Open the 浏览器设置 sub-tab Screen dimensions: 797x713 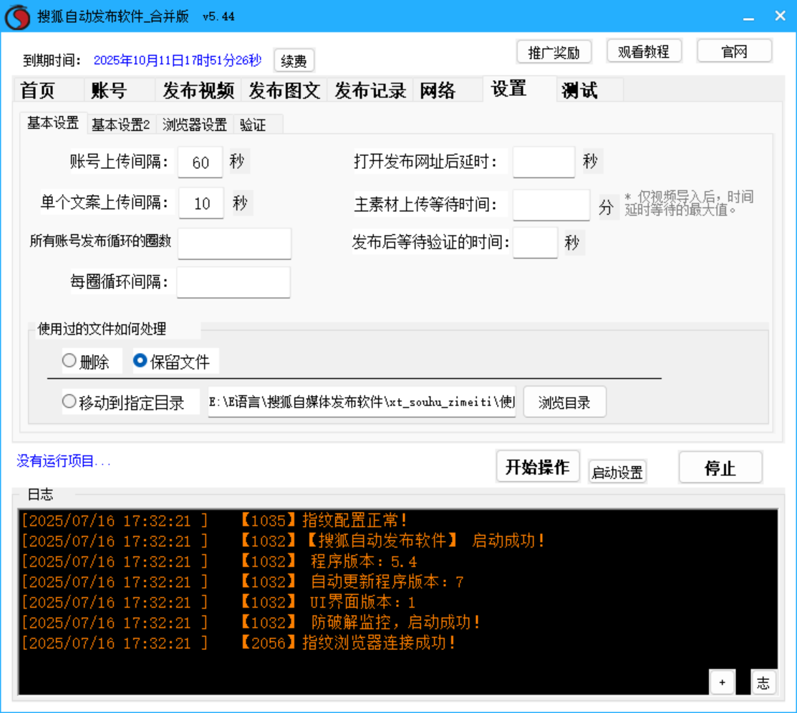click(x=195, y=125)
